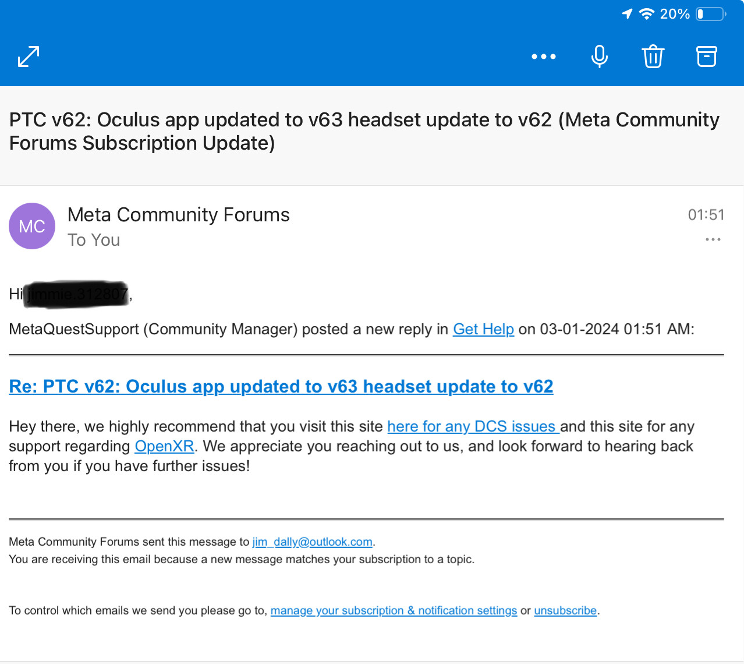Tap the sender name Meta Community Forums
744x664 pixels.
click(179, 214)
